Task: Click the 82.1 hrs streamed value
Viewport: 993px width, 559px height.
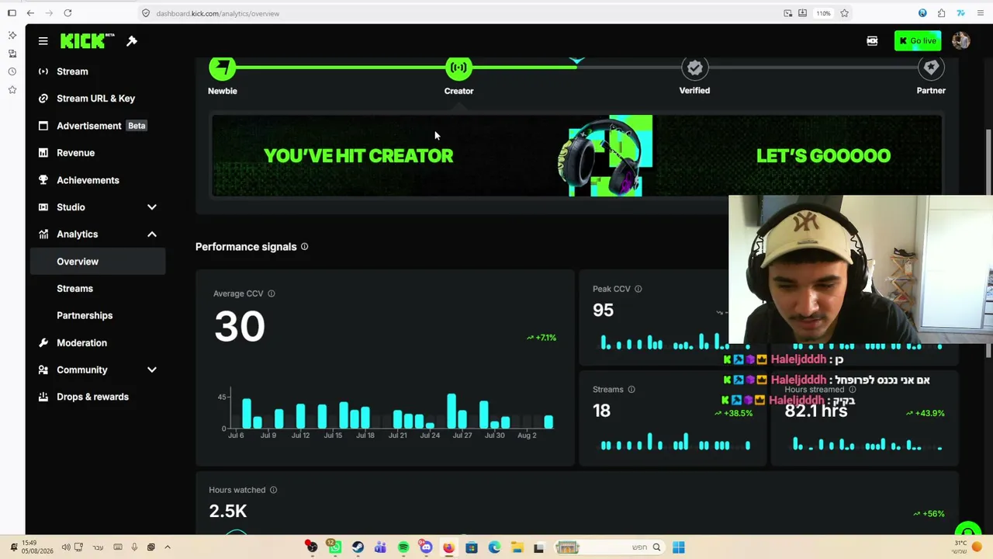Action: [x=816, y=411]
